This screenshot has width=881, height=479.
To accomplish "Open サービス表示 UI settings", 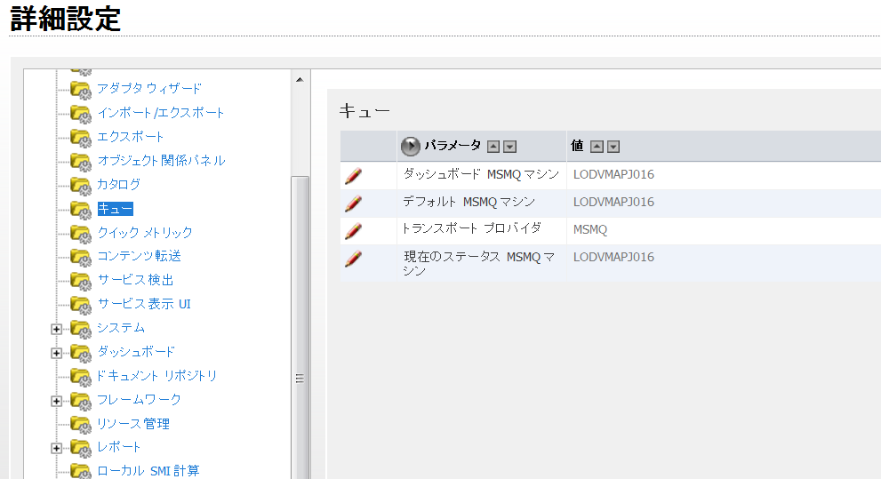I will tap(144, 304).
